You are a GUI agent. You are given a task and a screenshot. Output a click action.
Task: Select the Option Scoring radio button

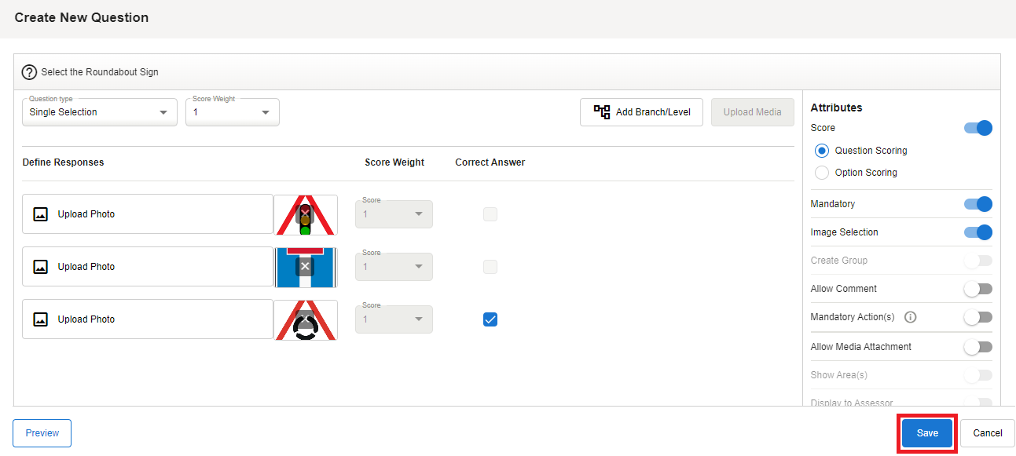822,173
